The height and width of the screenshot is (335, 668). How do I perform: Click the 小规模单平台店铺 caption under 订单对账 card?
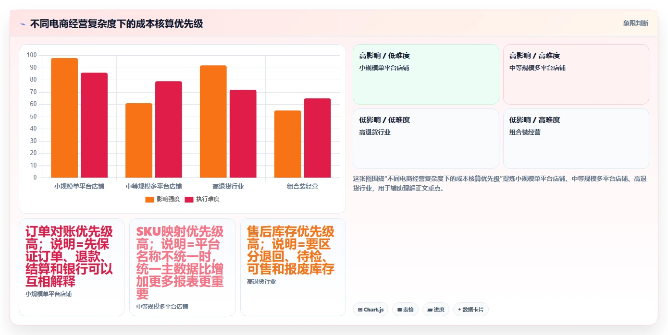(49, 294)
